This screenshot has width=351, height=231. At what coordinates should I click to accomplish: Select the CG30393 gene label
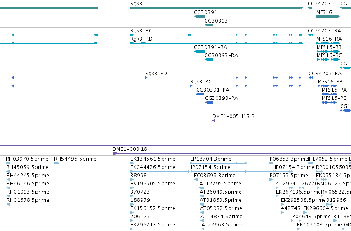tap(216, 21)
